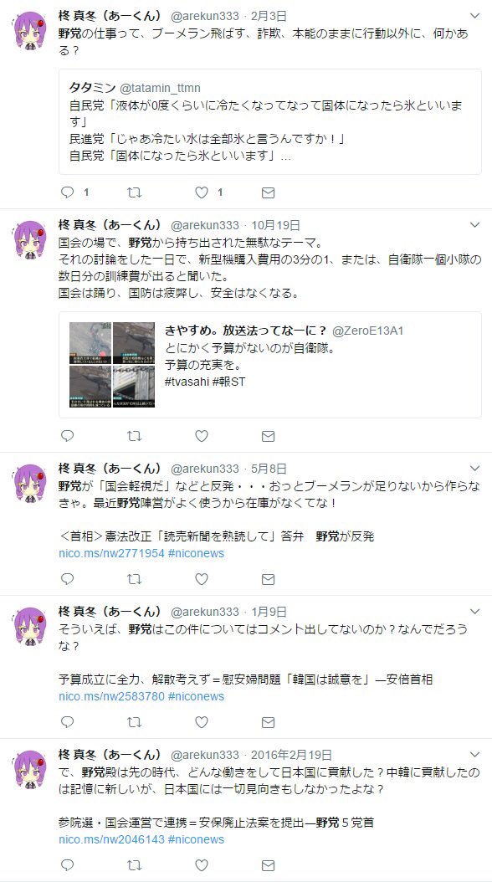
Task: Reply to the February 3 tweet
Action: click(x=68, y=193)
